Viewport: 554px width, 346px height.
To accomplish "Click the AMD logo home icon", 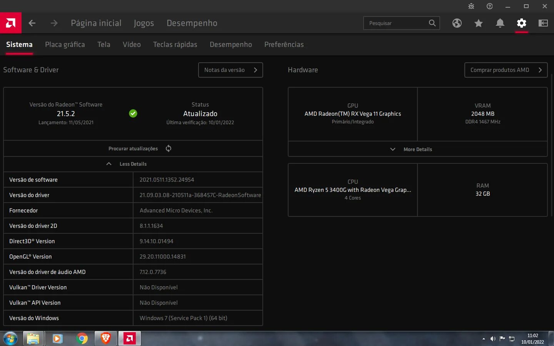I will (x=11, y=23).
